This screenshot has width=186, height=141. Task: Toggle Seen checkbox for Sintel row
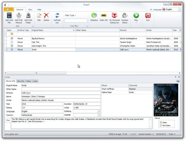click(12, 50)
